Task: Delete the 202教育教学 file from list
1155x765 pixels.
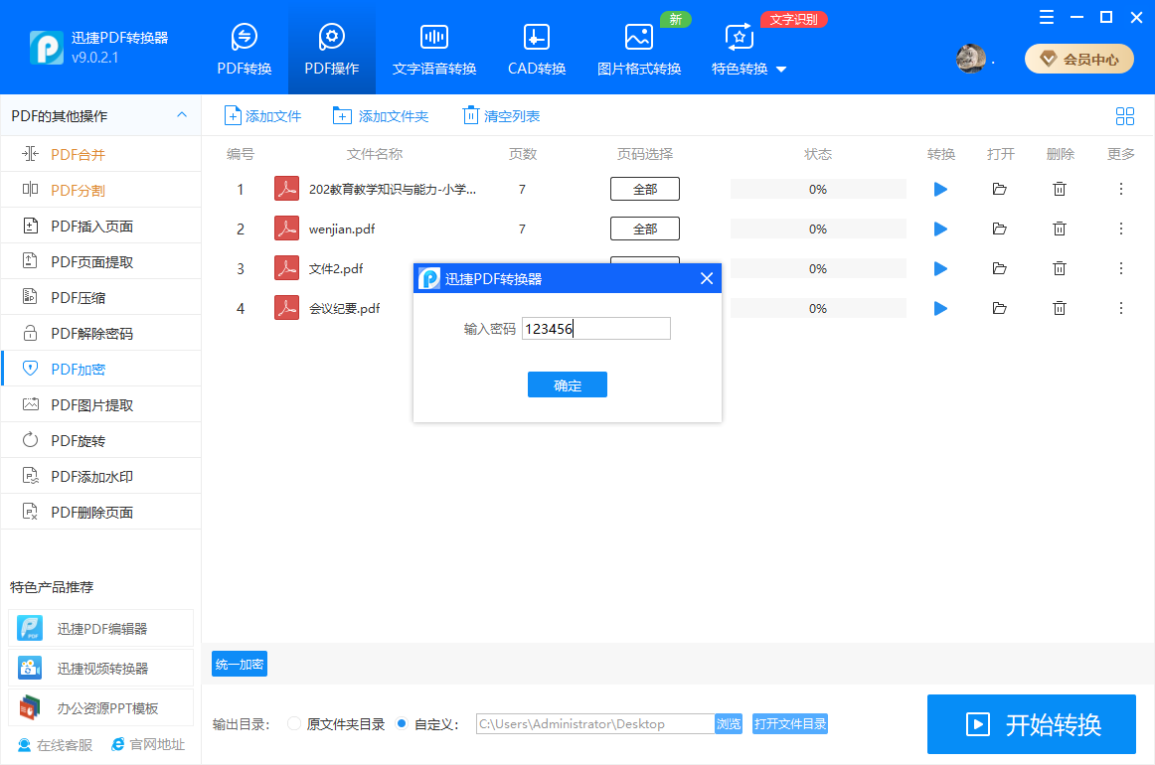Action: tap(1060, 189)
